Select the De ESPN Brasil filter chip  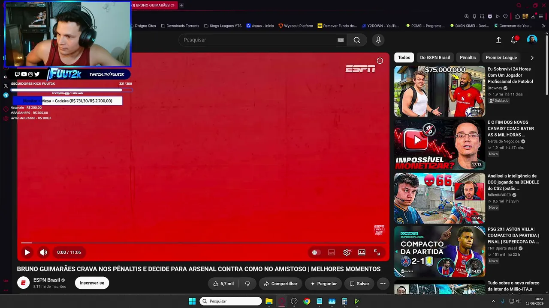tap(435, 58)
